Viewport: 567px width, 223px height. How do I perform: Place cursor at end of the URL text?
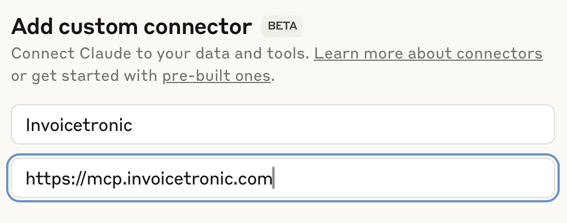pyautogui.click(x=272, y=179)
